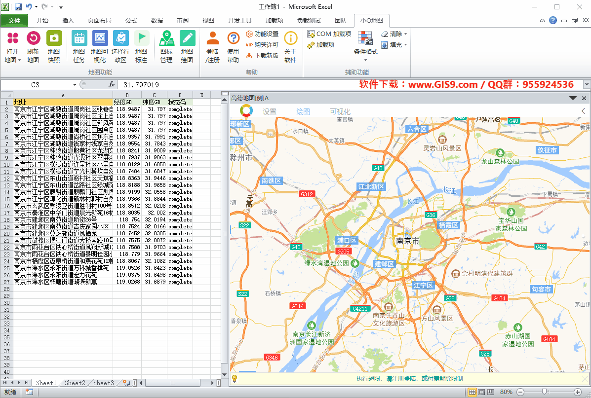Select column A header
This screenshot has width=591, height=398.
pyautogui.click(x=63, y=95)
